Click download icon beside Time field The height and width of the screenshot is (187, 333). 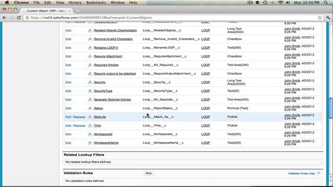pyautogui.click(x=90, y=126)
